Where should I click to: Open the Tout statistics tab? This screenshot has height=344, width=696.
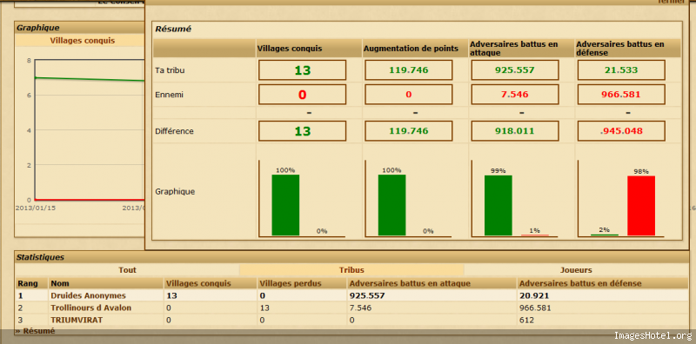127,270
